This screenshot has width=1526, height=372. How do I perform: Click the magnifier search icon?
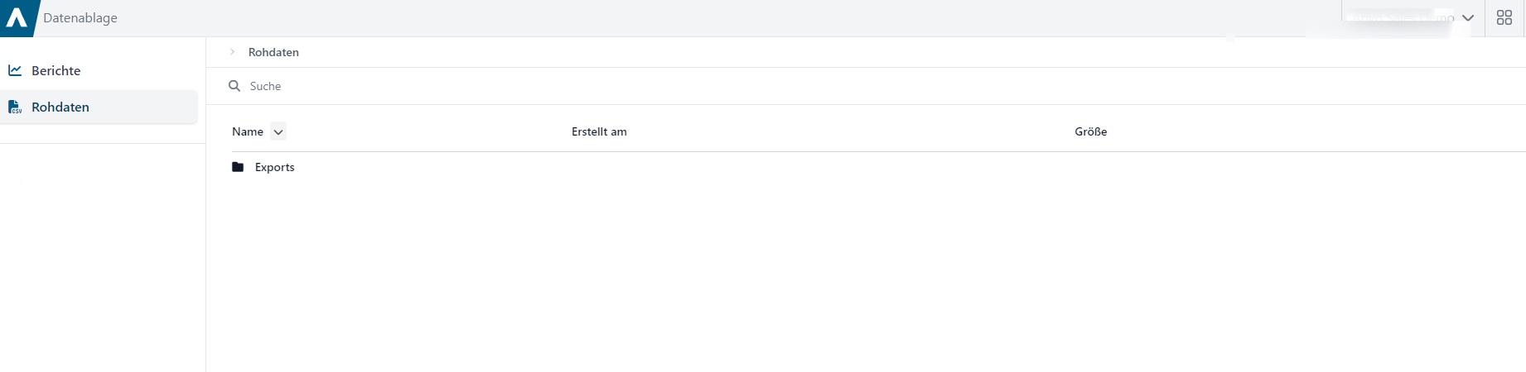coord(234,86)
